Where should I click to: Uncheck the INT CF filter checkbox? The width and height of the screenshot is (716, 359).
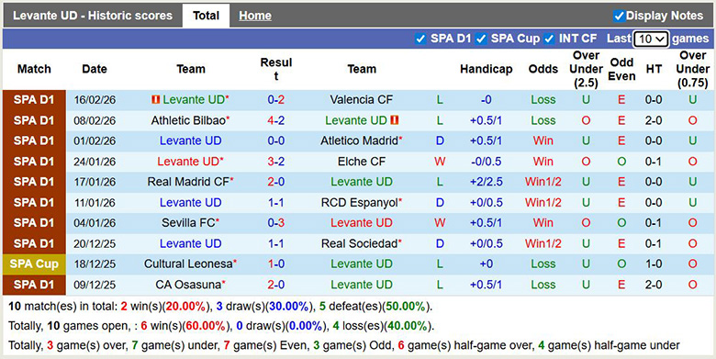point(549,39)
